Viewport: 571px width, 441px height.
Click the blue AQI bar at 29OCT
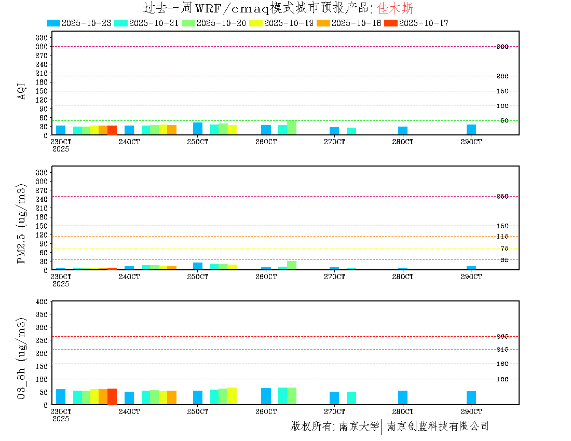pos(471,130)
